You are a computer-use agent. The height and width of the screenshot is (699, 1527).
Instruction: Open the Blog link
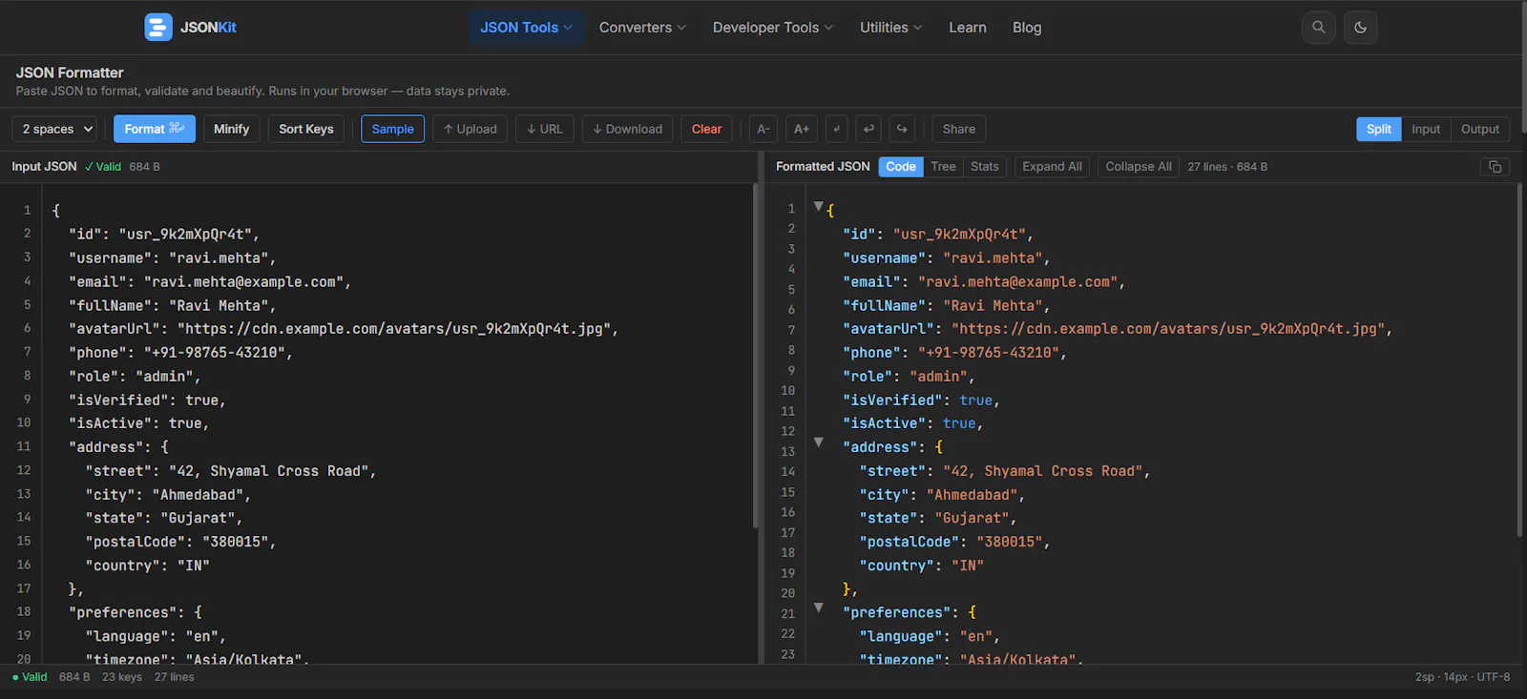[x=1027, y=27]
